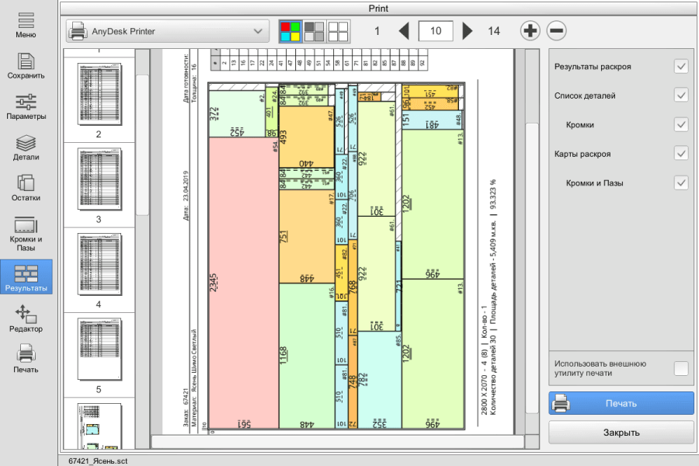This screenshot has width=699, height=466.
Task: Select the grayscale print mode icon
Action: point(315,31)
